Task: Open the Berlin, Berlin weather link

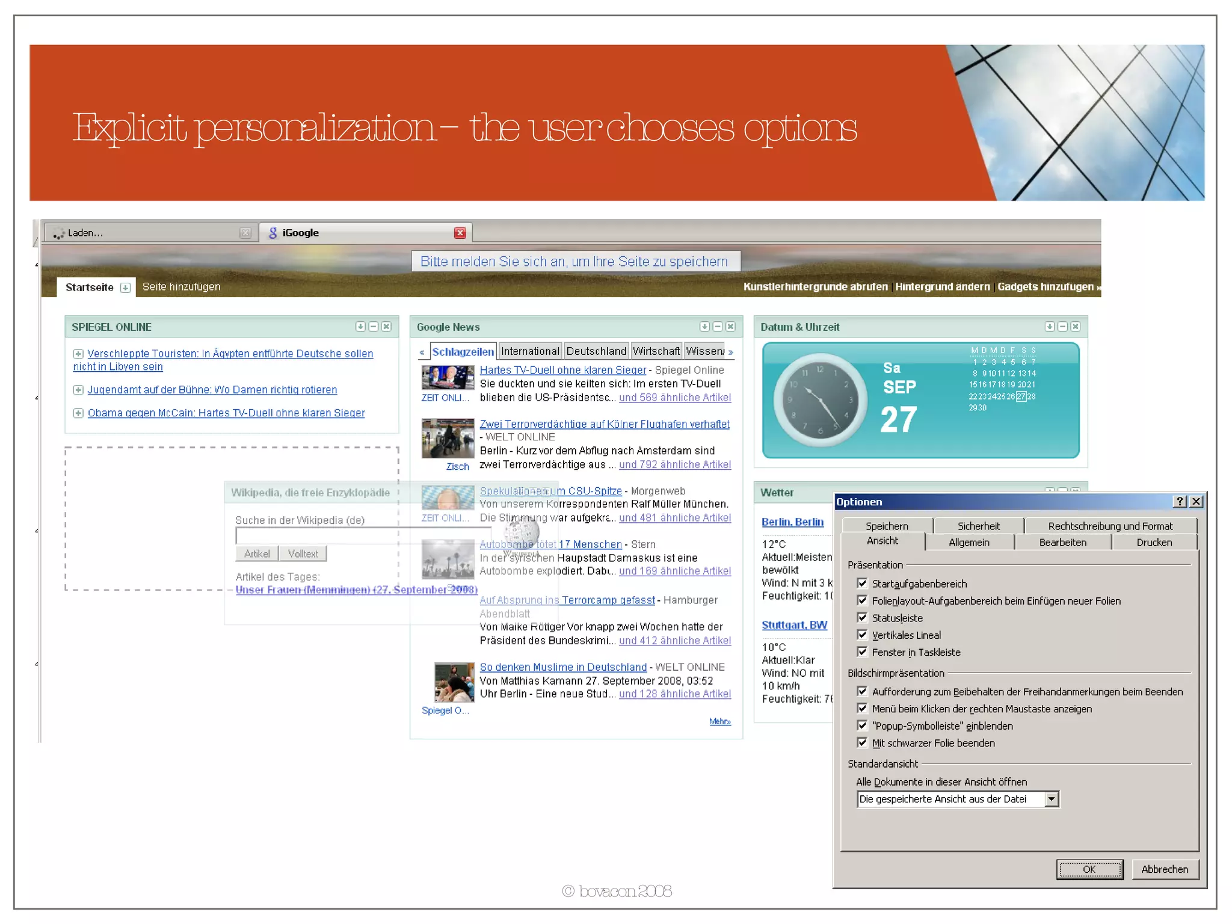Action: click(x=792, y=522)
